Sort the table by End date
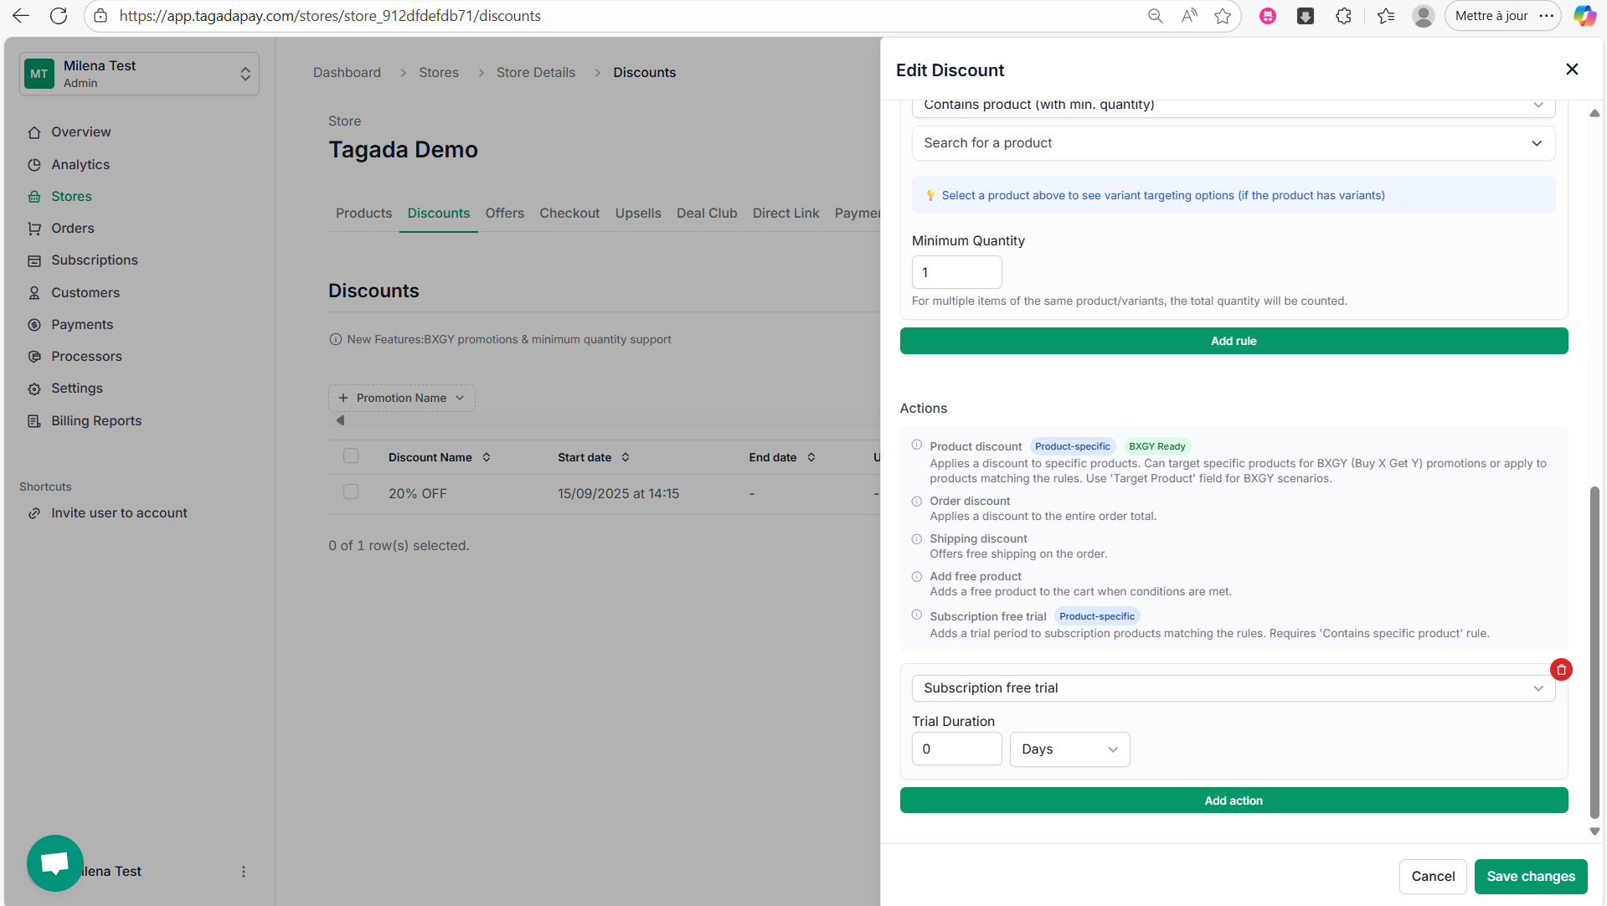The width and height of the screenshot is (1607, 906). pos(782,457)
